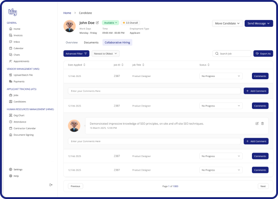Sort by Job Title column
Image resolution: width=278 pixels, height=199 pixels.
138,65
